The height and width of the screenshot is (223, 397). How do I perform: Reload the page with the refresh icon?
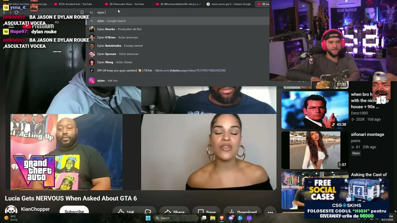point(16,12)
